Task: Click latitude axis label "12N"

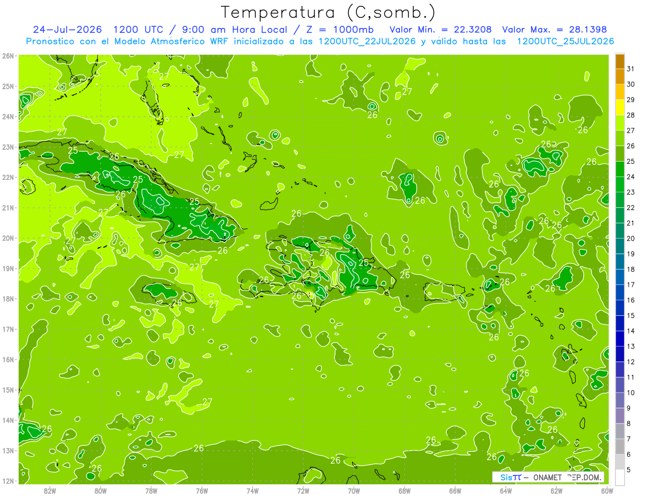Action: [9, 481]
